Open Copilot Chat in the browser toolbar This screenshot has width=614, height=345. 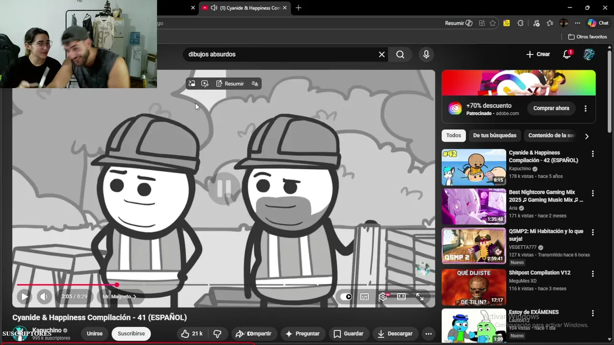[598, 23]
